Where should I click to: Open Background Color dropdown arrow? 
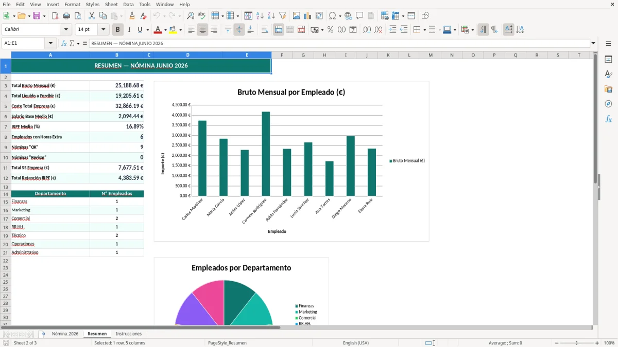pos(180,30)
